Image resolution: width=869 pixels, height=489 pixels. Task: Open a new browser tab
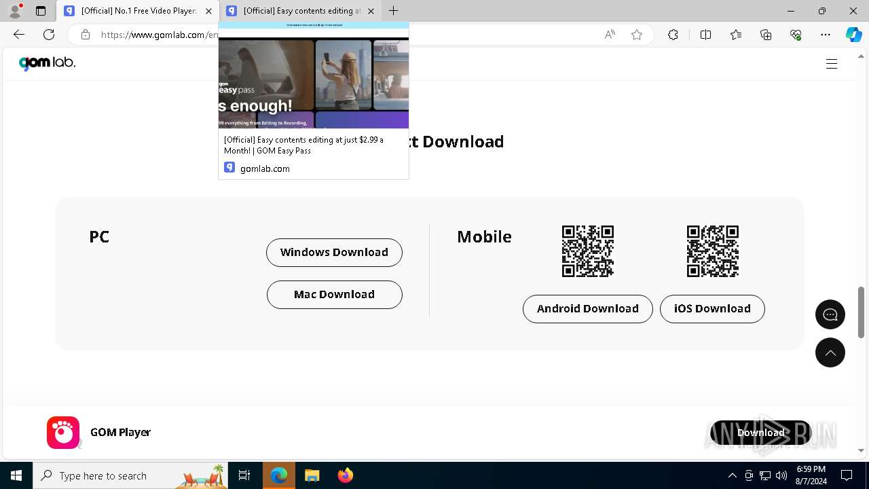394,11
